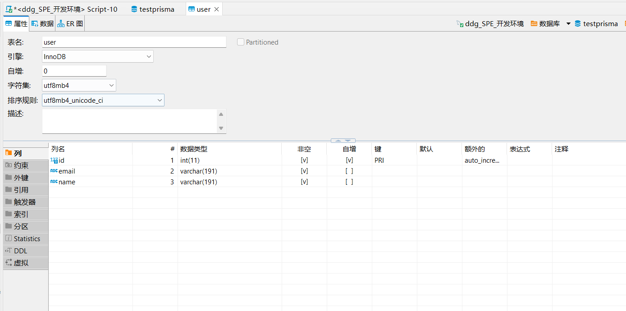
Task: Toggle the Partitioned checkbox
Action: (241, 42)
